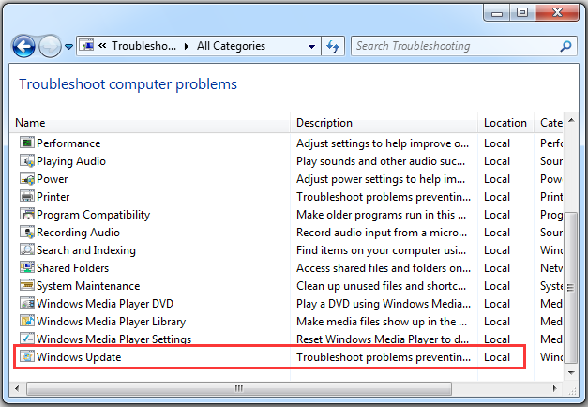Image resolution: width=588 pixels, height=407 pixels.
Task: Click 'Make media files show up in the ...' description
Action: point(382,322)
